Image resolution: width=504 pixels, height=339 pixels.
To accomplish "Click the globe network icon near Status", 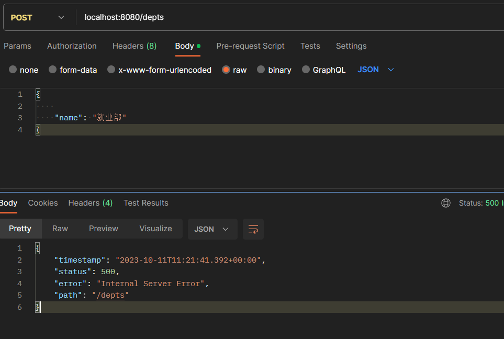I will 446,203.
